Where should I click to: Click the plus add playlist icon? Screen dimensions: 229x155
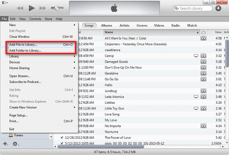(x=5, y=144)
